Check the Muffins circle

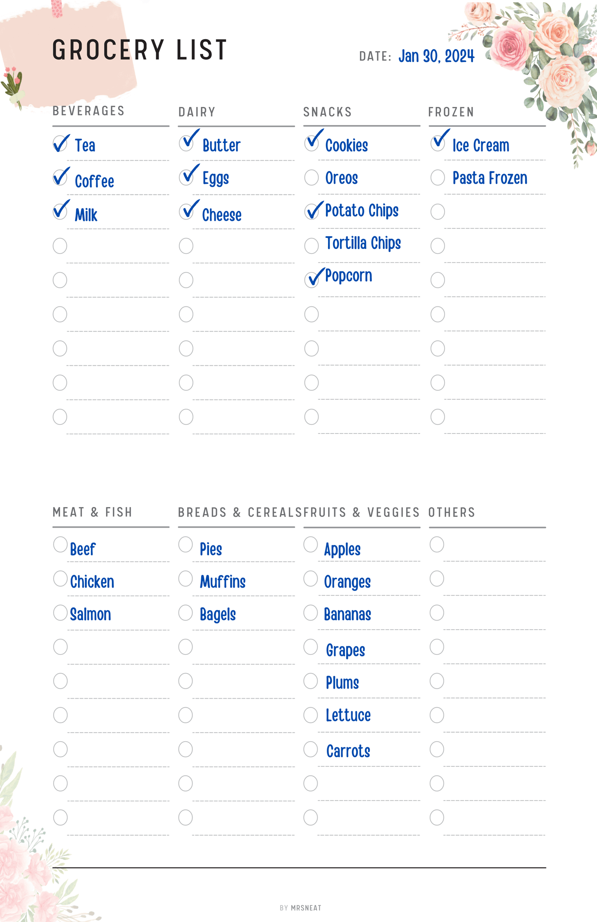(186, 578)
